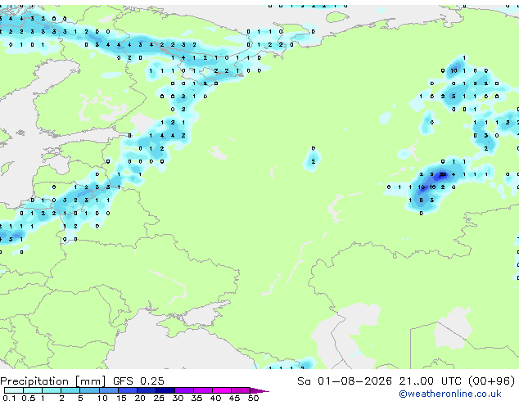This screenshot has width=519, height=401.
Task: Pick the 35 to 40 mm magenta swatch
Action: (x=202, y=390)
